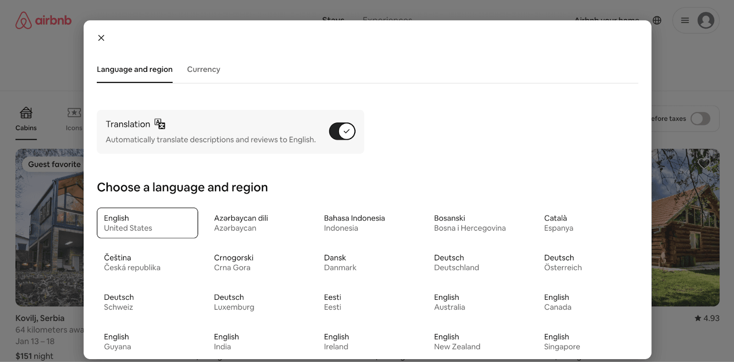Viewport: 734px width, 362px height.
Task: Select Deutsch Deutschland language
Action: 456,263
